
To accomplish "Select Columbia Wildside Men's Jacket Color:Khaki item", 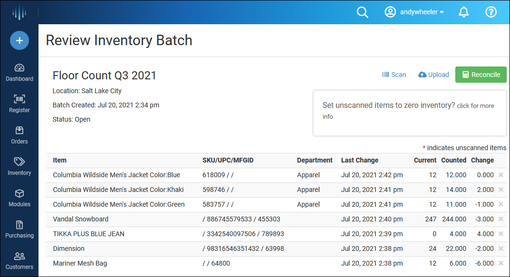I will coord(118,190).
